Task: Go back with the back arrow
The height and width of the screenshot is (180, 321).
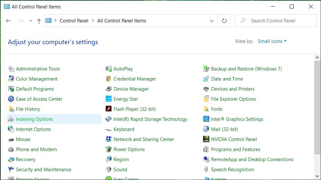Action: click(8, 21)
